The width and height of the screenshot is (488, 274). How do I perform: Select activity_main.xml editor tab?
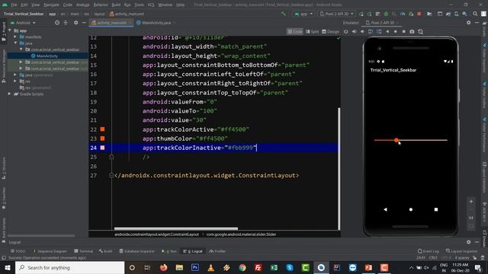coord(112,23)
